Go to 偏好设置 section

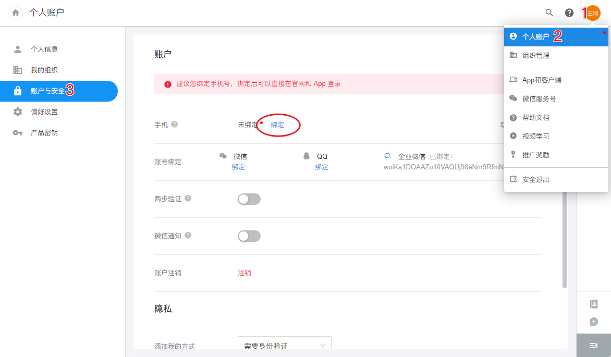[x=44, y=112]
